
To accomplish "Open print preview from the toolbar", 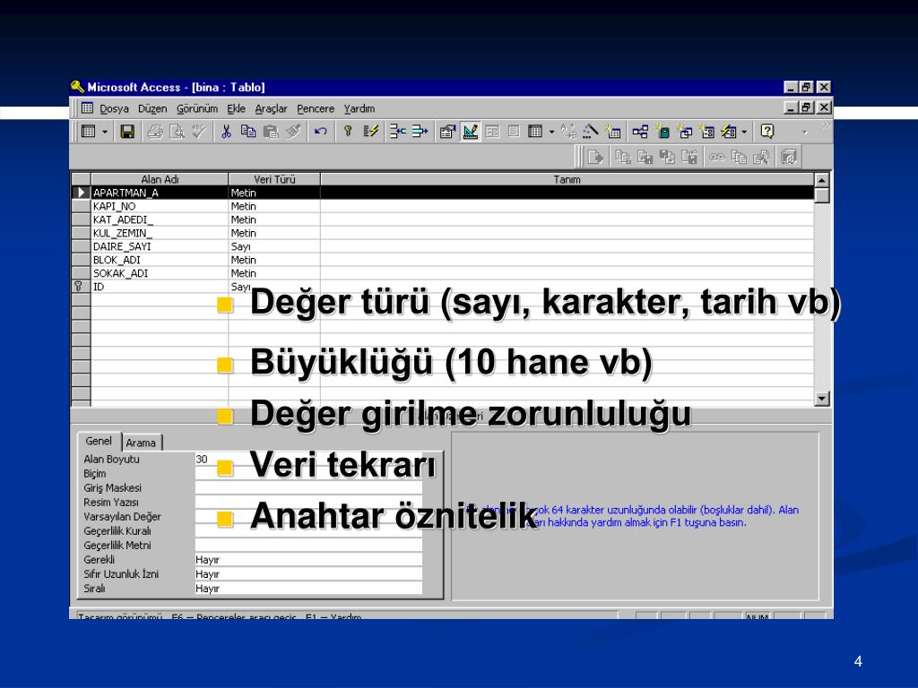I will coord(177,132).
